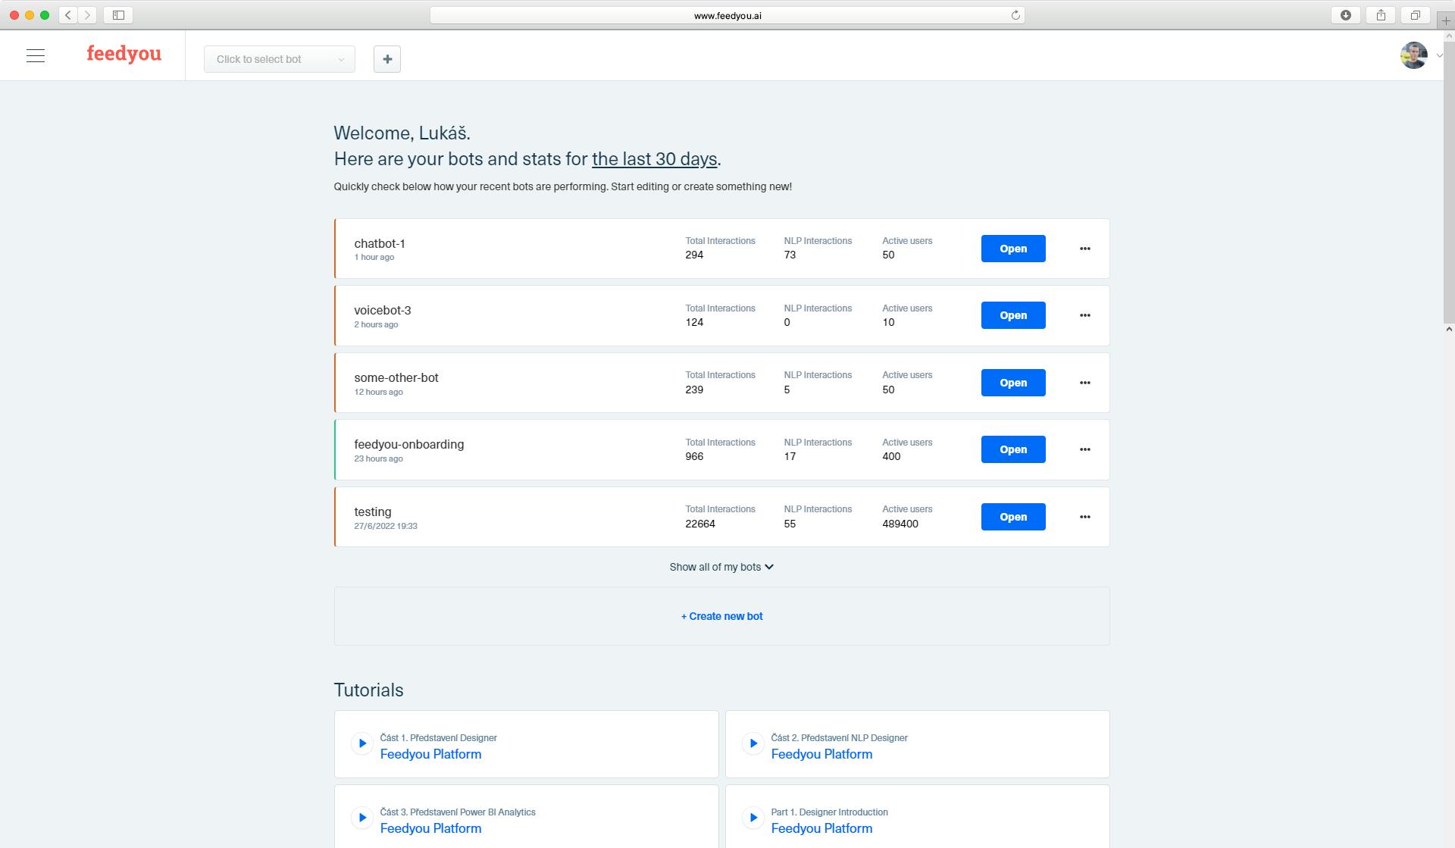Open the ellipsis menu for chatbot-1

click(1085, 249)
